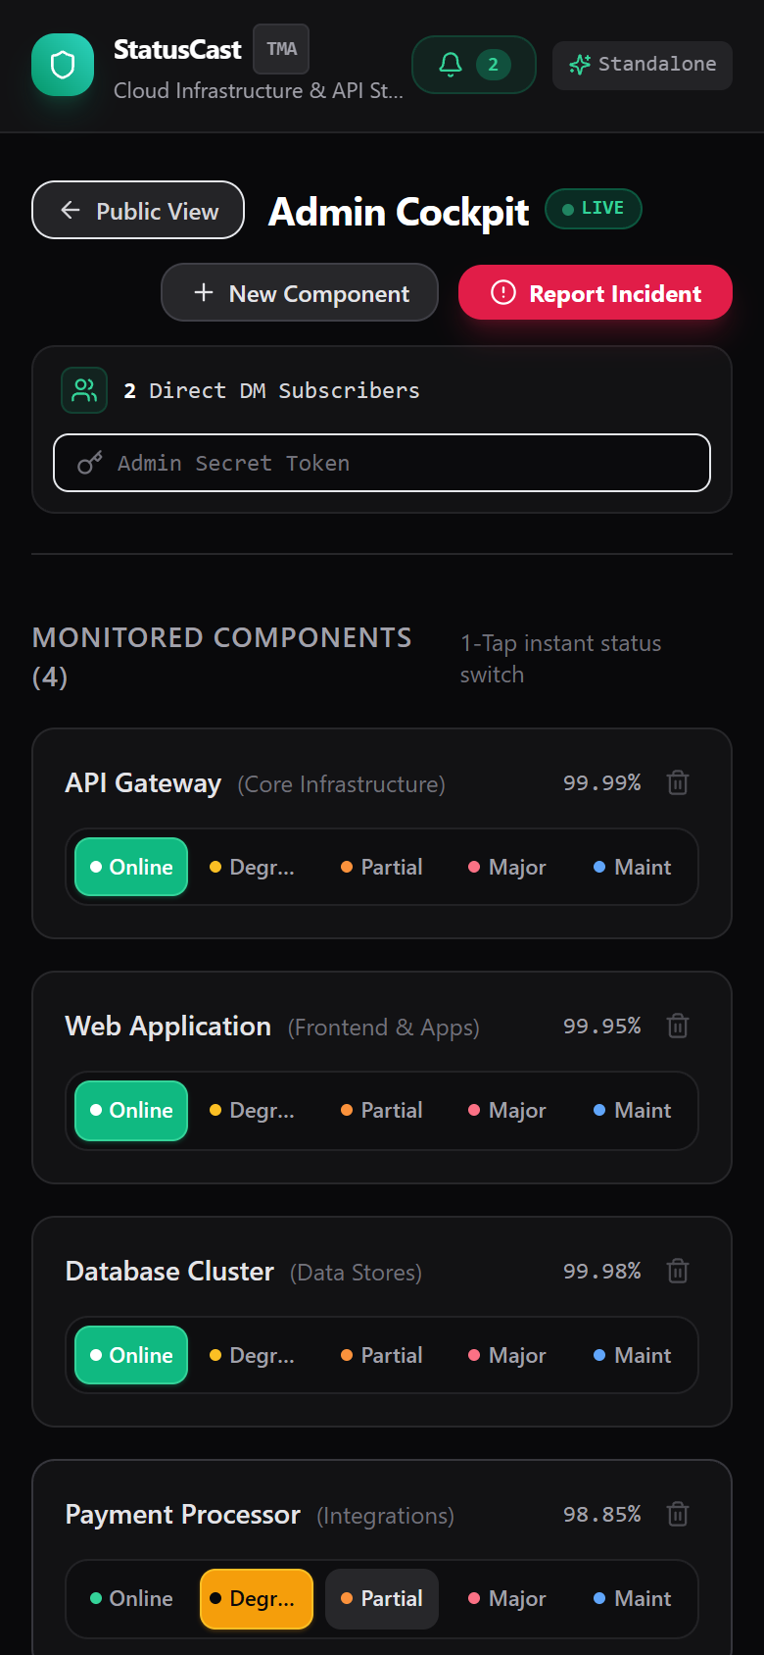Click Payment Processor uptime 98.85%
Viewport: 764px width, 1655px height.
pos(601,1514)
